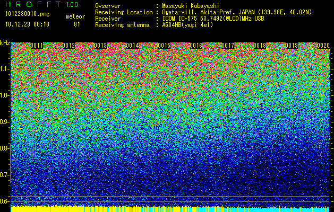The image size is (334, 212).
Task: Click the 0011 time marker
Action: [x=37, y=46]
